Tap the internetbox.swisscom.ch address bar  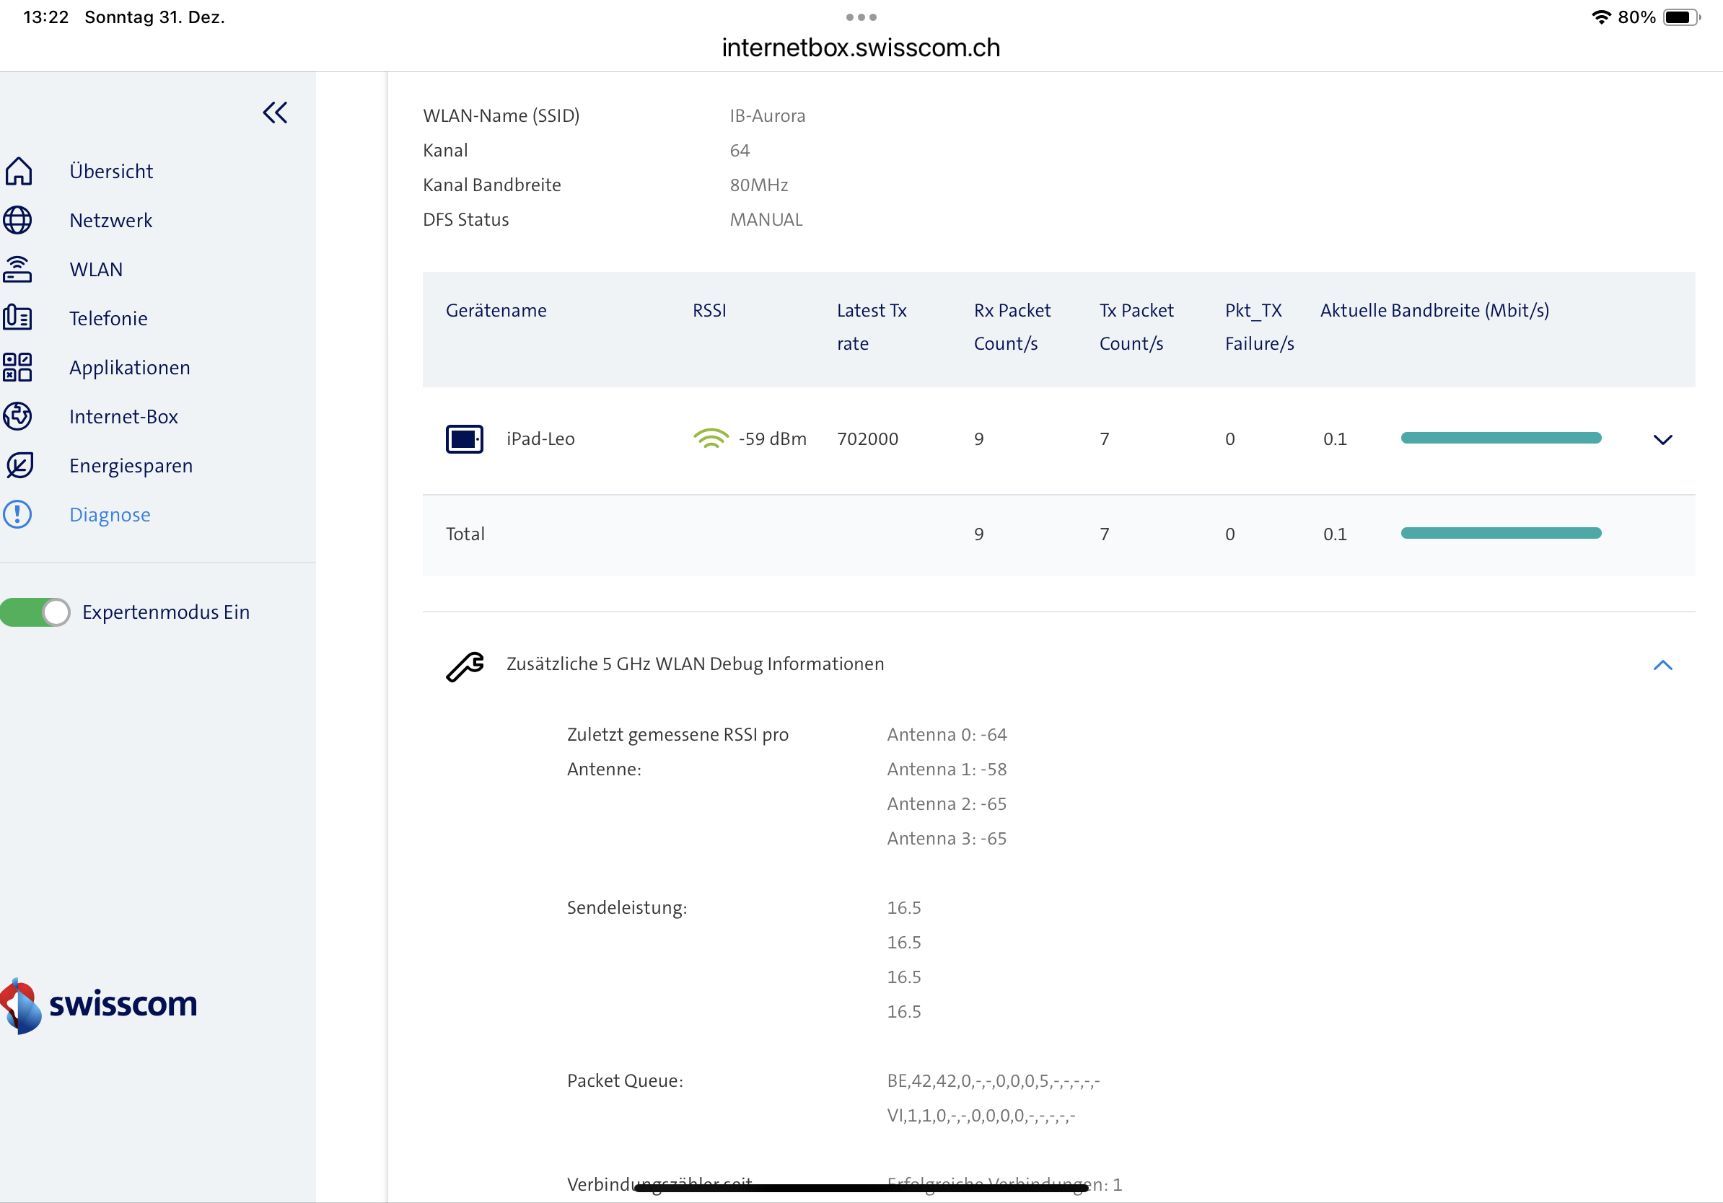coord(861,48)
